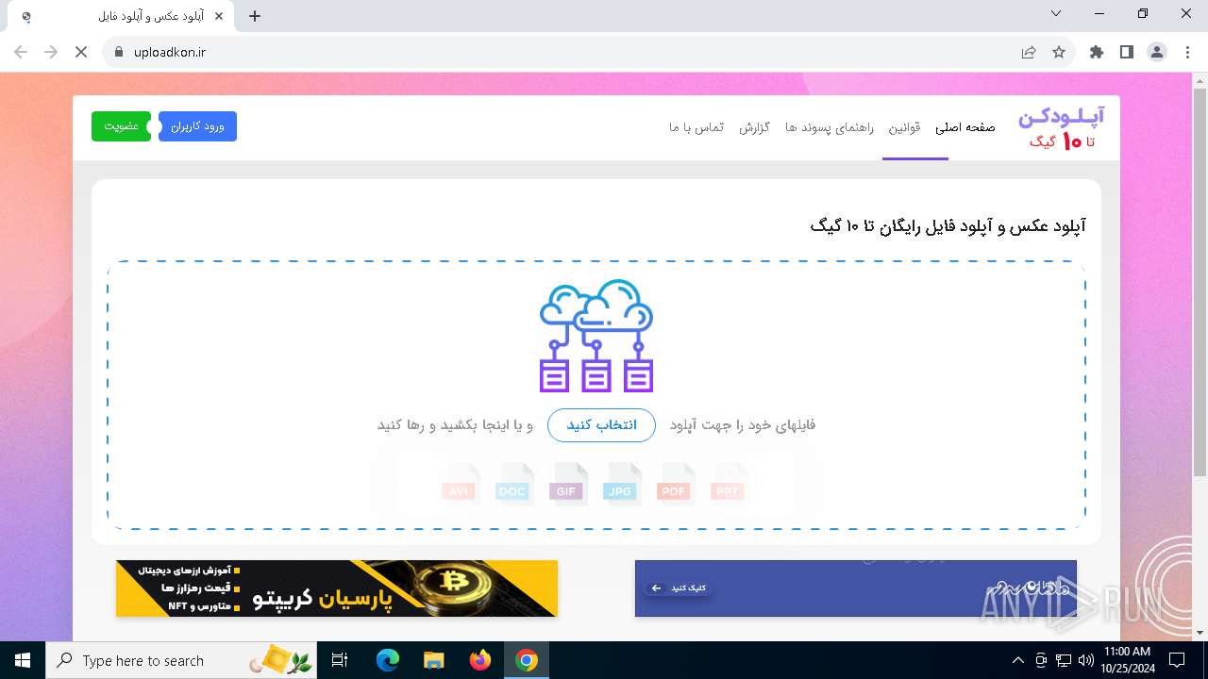
Task: Click the DOC file type icon
Action: 514,484
